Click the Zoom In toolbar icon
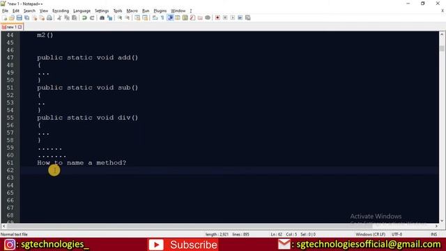The width and height of the screenshot is (446, 251). pyautogui.click(x=120, y=17)
